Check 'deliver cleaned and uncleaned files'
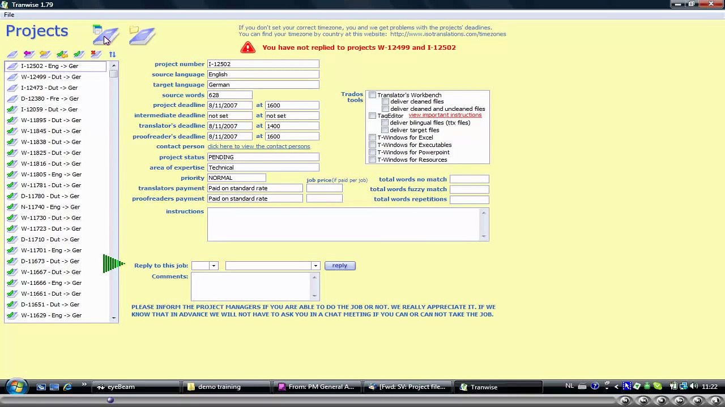 click(385, 109)
